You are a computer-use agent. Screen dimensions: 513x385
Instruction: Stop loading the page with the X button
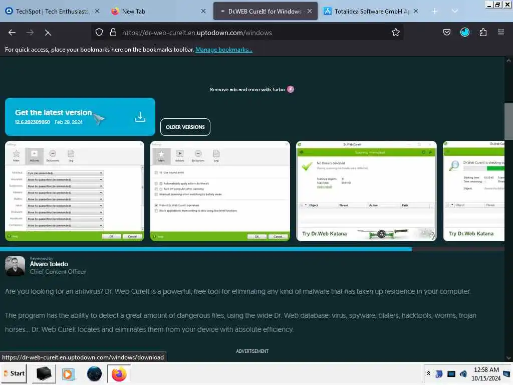pyautogui.click(x=48, y=33)
